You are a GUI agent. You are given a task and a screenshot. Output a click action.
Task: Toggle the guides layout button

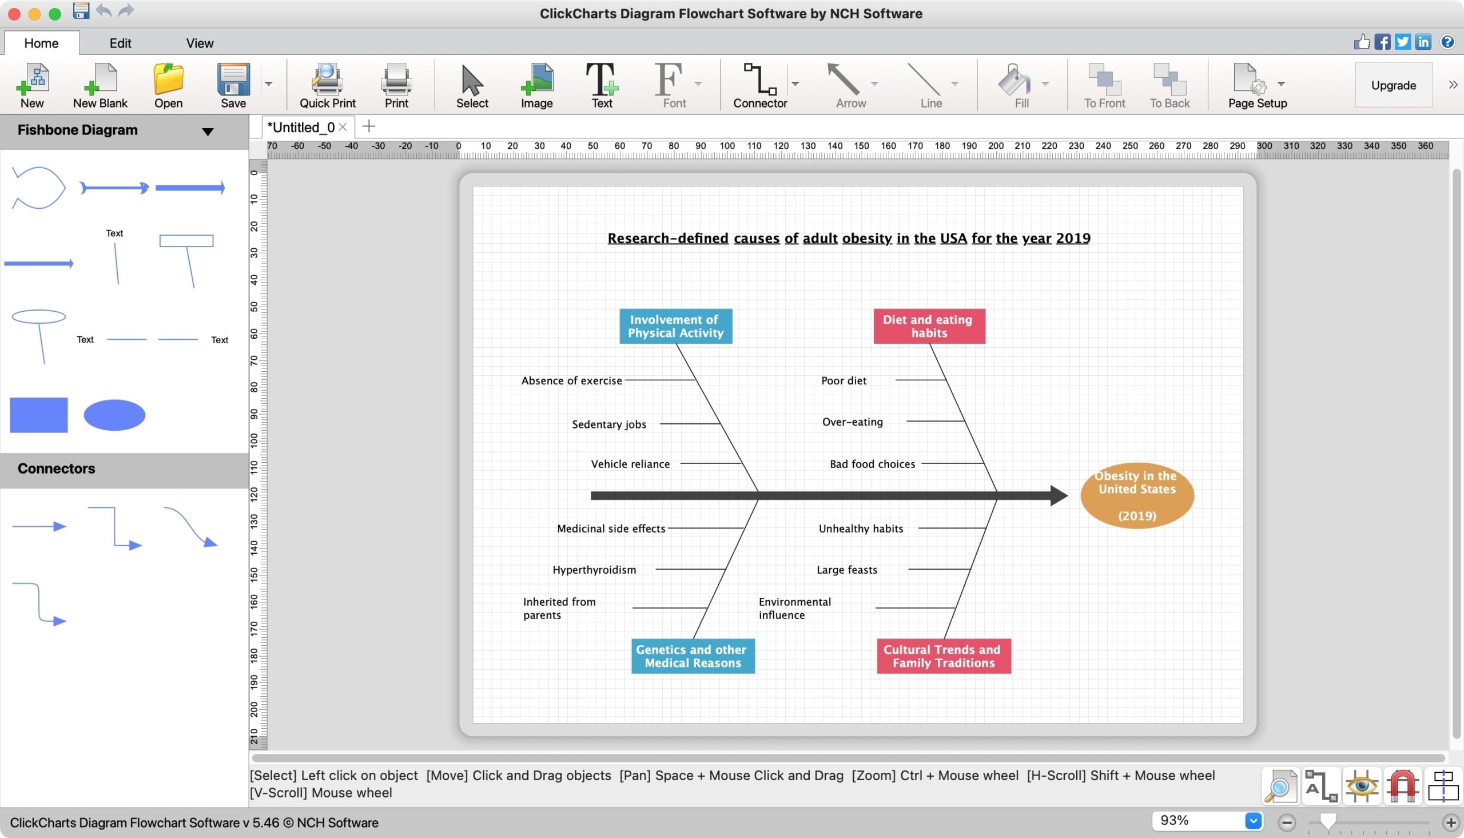click(x=1443, y=786)
